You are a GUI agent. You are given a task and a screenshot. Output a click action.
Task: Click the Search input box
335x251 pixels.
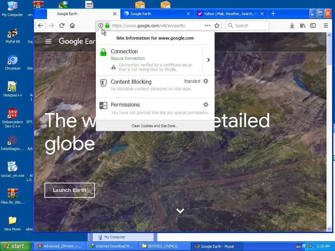[247, 25]
